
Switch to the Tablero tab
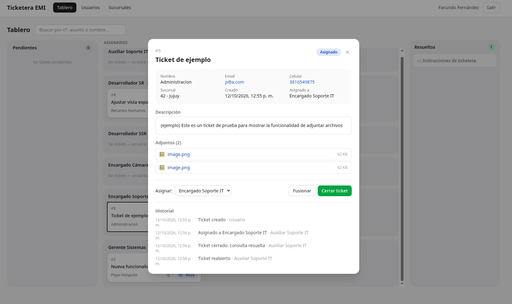[x=65, y=8]
